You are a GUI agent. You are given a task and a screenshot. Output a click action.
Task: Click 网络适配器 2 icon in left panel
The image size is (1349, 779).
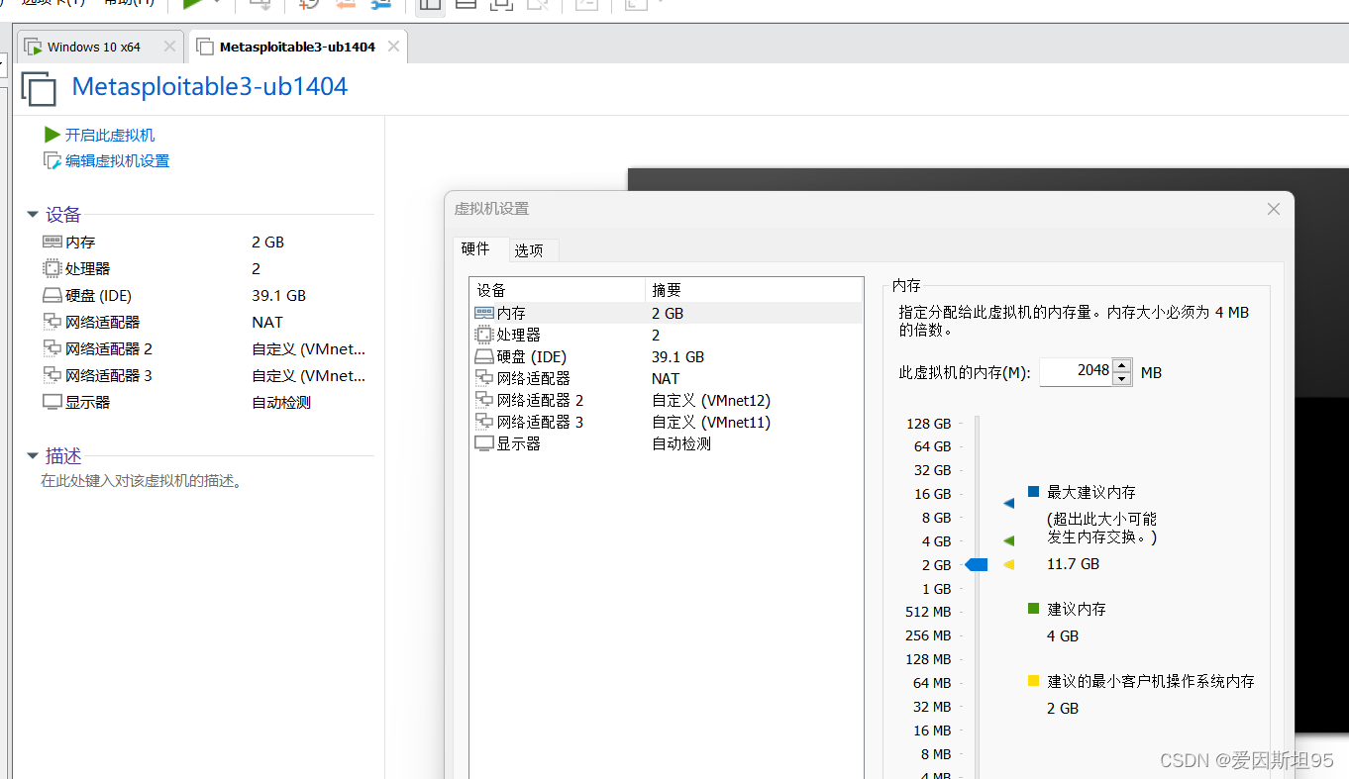[52, 348]
